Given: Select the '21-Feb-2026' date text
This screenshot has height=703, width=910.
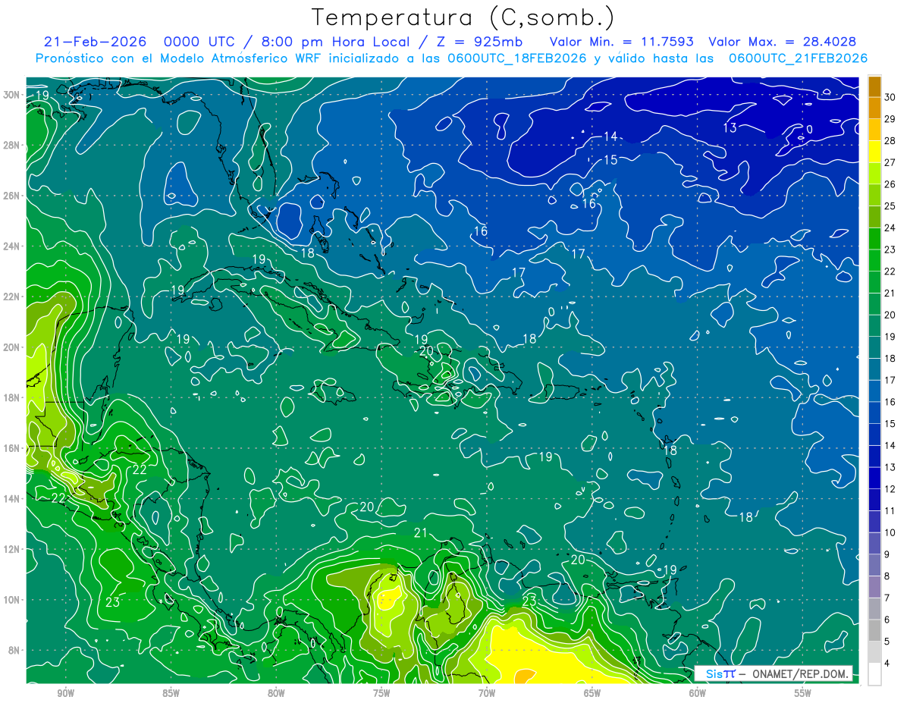Looking at the screenshot, I should point(95,42).
